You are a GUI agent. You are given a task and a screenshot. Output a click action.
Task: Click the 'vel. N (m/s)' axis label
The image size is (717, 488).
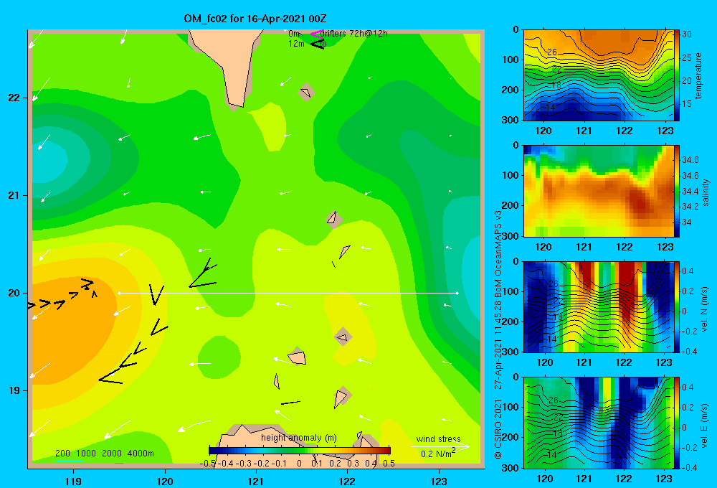coord(705,309)
